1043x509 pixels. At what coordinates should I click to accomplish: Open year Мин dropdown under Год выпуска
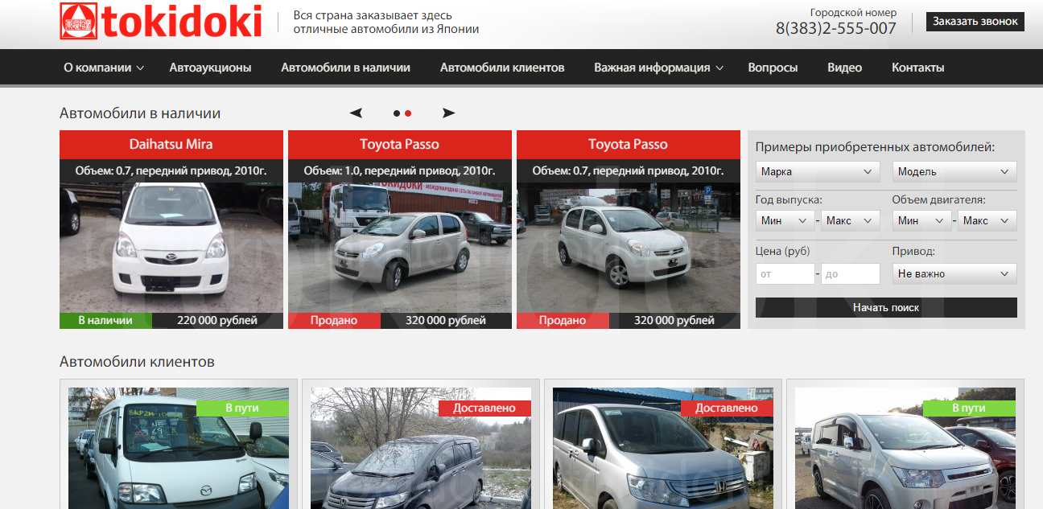click(x=785, y=220)
